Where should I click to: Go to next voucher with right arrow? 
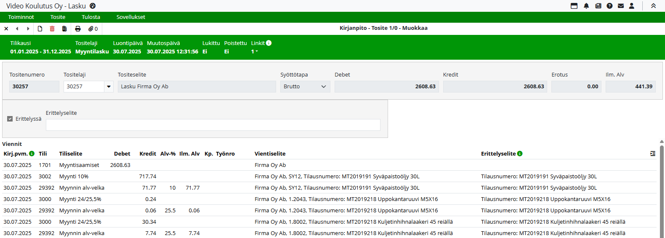pyautogui.click(x=28, y=29)
